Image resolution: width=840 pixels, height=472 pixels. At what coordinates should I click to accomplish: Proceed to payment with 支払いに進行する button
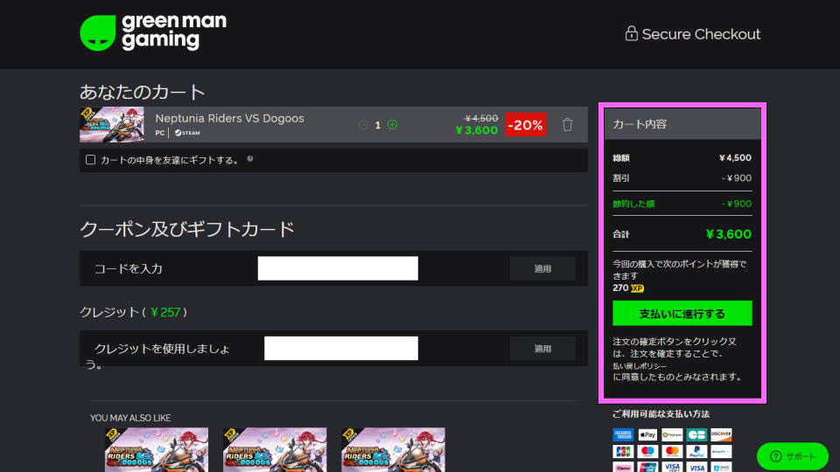click(682, 313)
